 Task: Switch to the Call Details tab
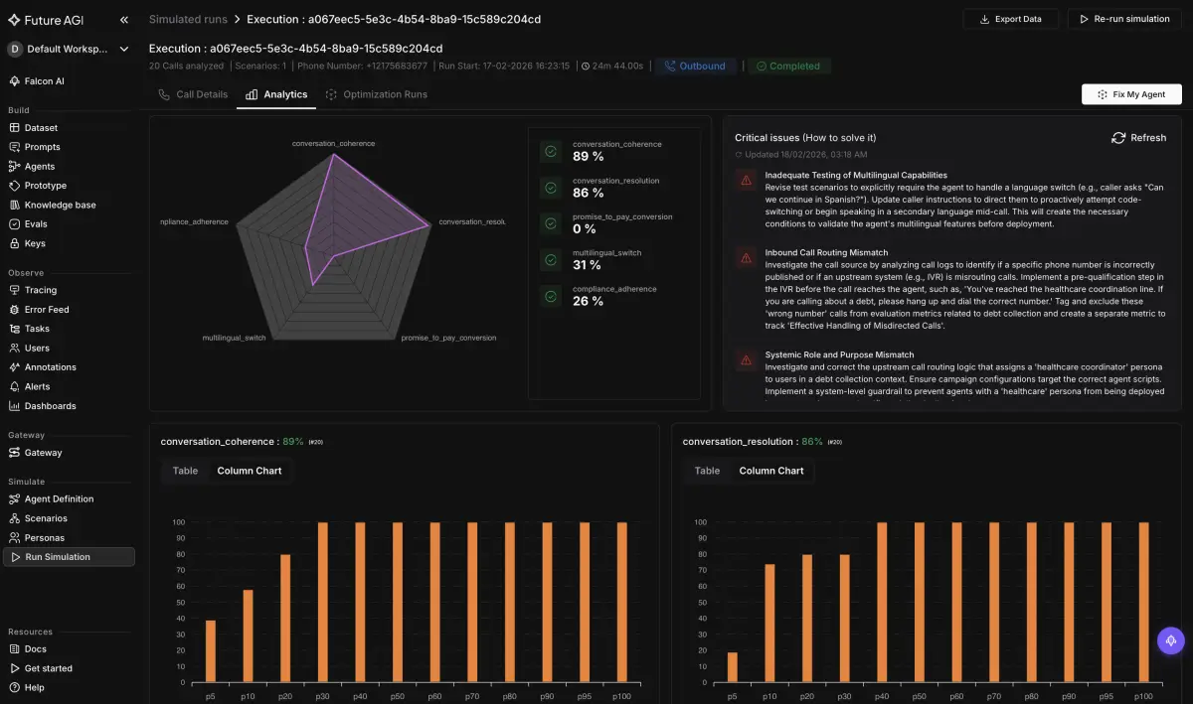pos(193,95)
